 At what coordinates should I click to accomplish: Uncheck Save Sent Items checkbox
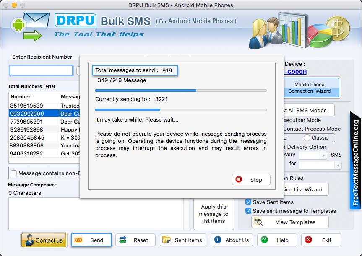[x=248, y=202]
